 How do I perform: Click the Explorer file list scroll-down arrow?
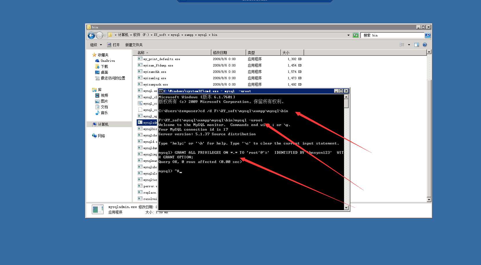coord(429,199)
